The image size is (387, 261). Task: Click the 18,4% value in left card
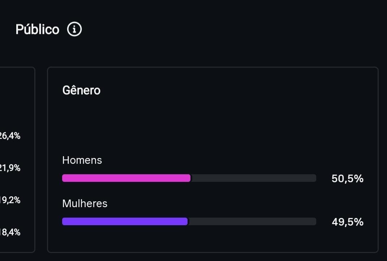click(10, 232)
